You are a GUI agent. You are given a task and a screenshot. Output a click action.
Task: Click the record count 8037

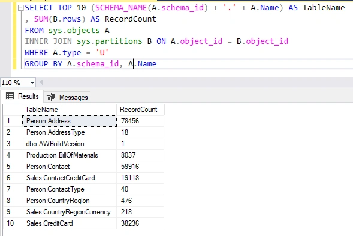(140, 155)
